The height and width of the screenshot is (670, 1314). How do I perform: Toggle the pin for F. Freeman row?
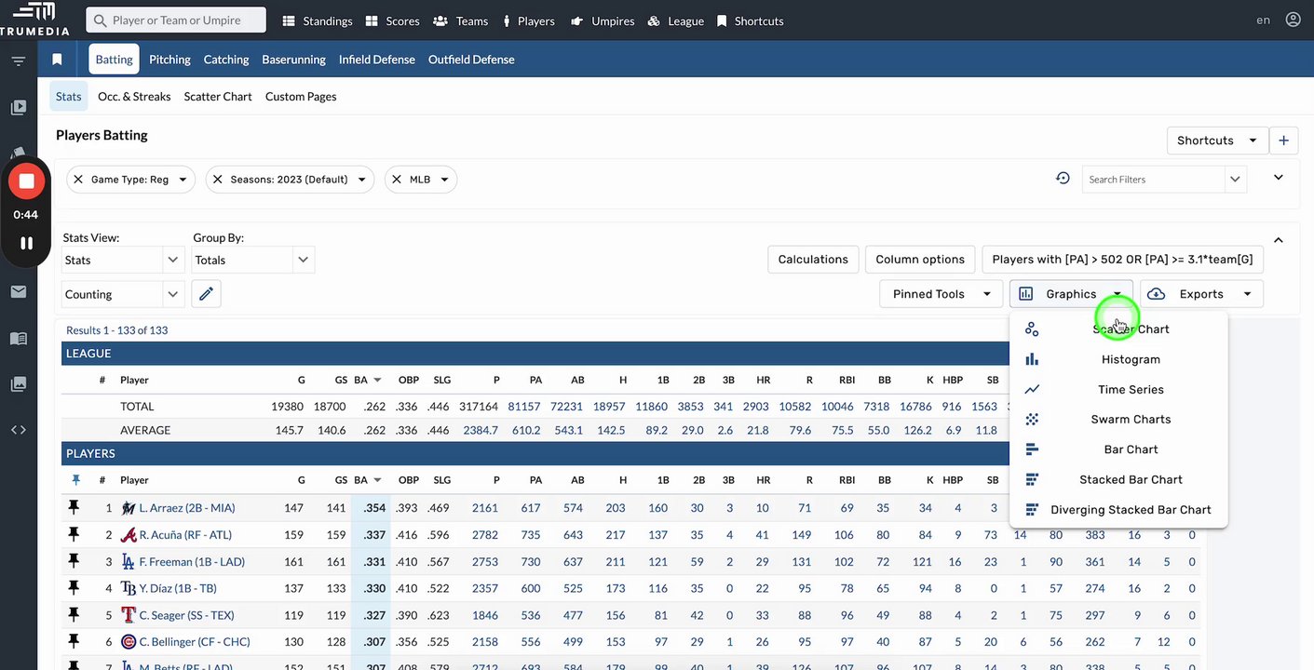click(75, 561)
